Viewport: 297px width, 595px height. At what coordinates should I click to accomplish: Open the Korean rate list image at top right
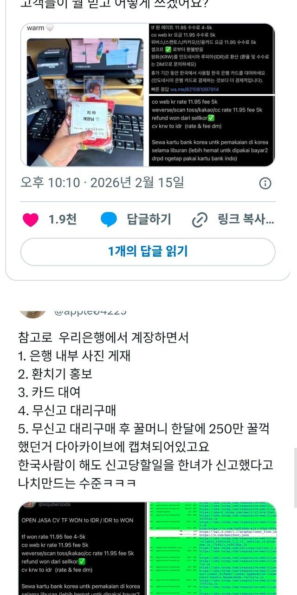tap(212, 59)
